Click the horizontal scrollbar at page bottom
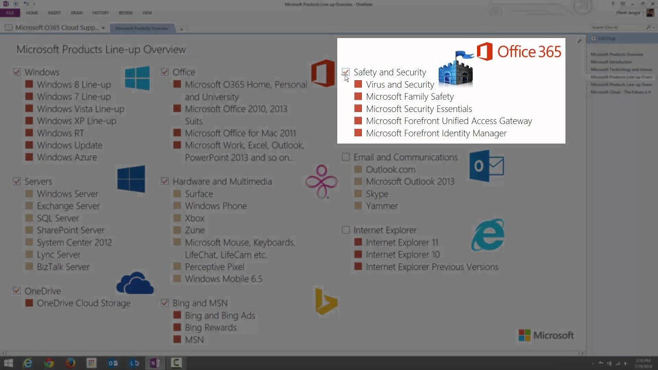Image resolution: width=658 pixels, height=370 pixels. coord(293,353)
